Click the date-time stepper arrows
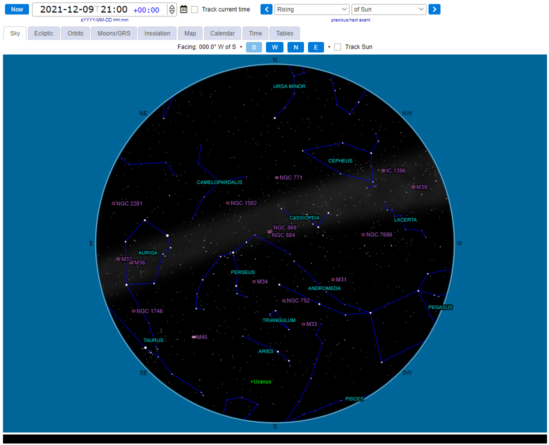The width and height of the screenshot is (549, 445). (x=172, y=9)
